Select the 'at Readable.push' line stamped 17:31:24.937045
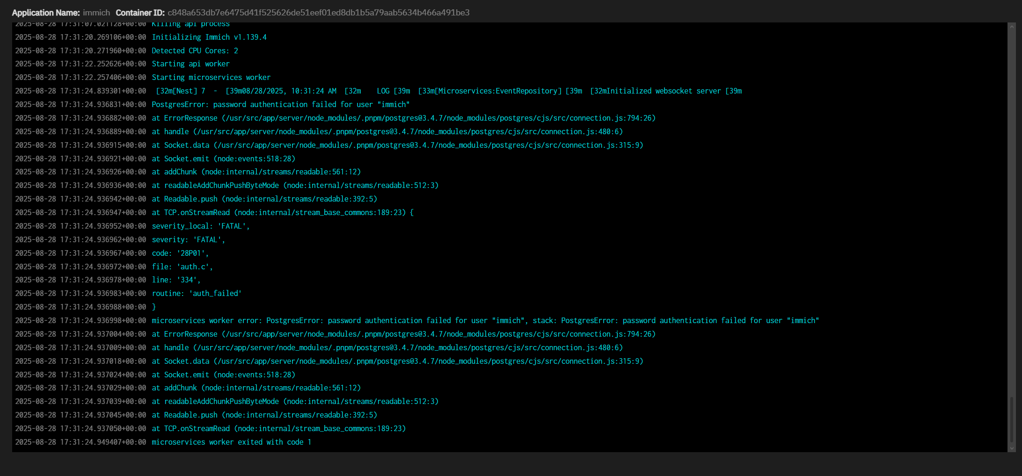Screen dimensions: 1022x476 pos(264,415)
